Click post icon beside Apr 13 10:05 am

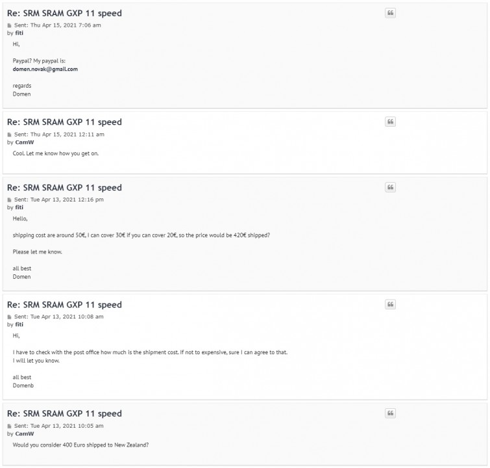coord(9,426)
